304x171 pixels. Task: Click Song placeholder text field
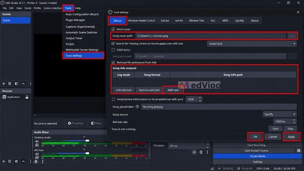219,107
